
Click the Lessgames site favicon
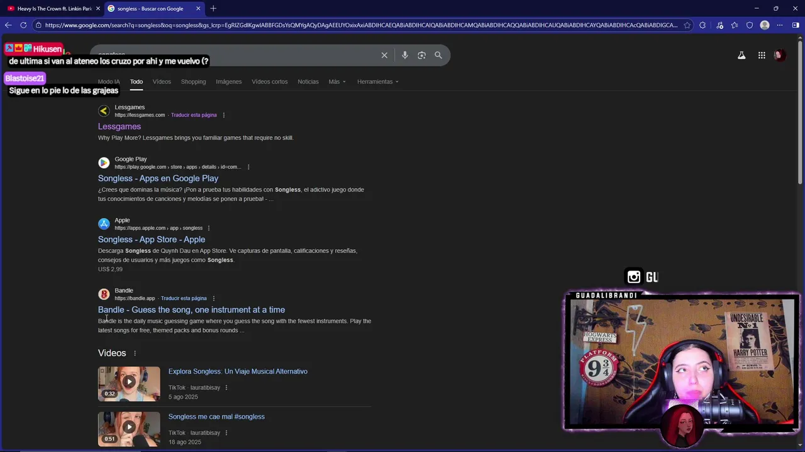104,111
